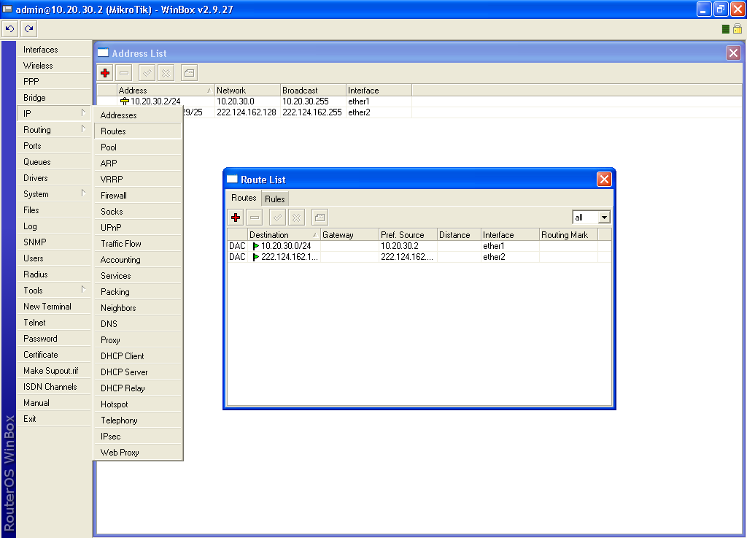Choose Addresses in the IP submenu
The height and width of the screenshot is (538, 747).
[x=138, y=115]
